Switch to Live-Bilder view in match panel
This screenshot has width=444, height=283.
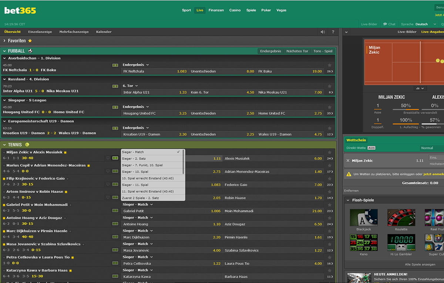(407, 32)
